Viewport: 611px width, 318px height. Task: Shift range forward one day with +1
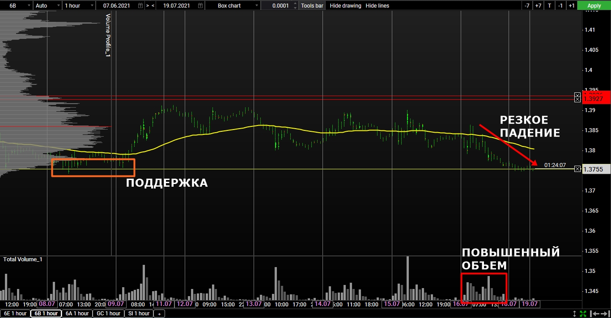[x=571, y=6]
